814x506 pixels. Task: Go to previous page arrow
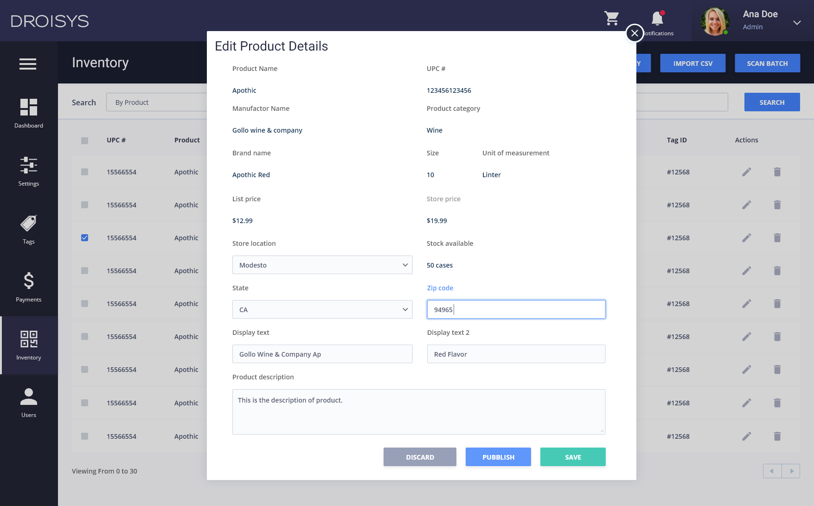pyautogui.click(x=772, y=471)
